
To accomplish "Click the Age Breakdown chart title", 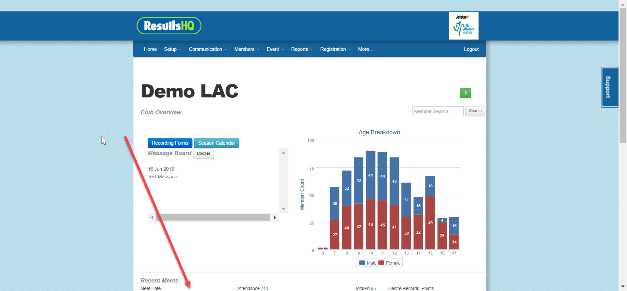I will pyautogui.click(x=379, y=132).
